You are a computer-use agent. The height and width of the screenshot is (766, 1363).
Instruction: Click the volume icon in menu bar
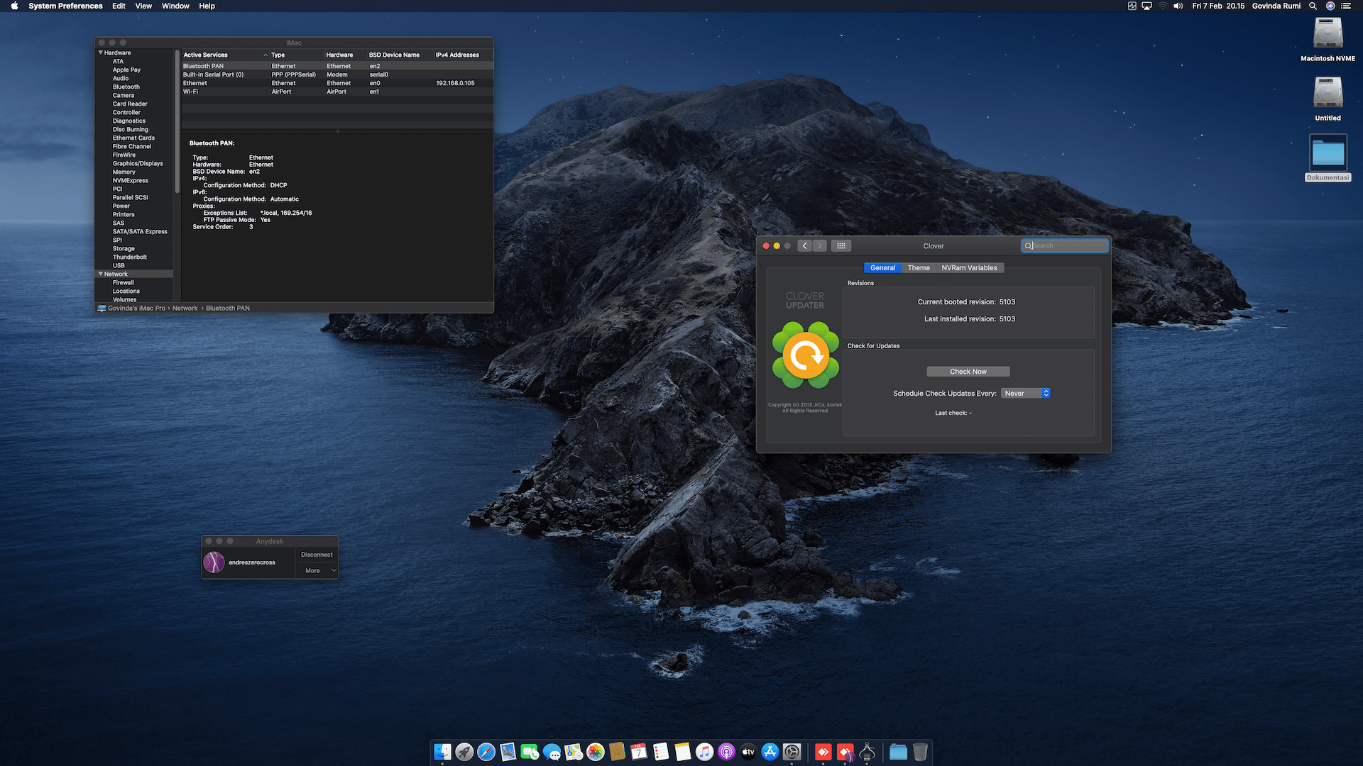pyautogui.click(x=1178, y=6)
